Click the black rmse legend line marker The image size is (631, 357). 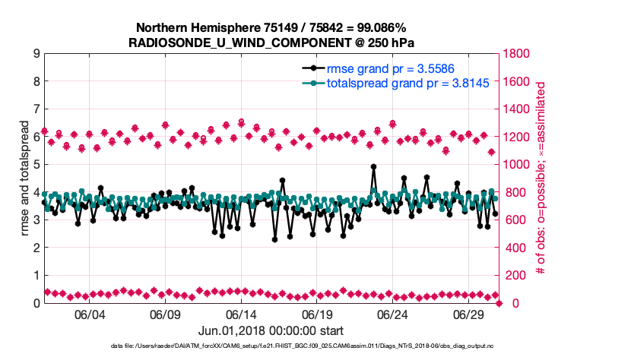pos(309,68)
